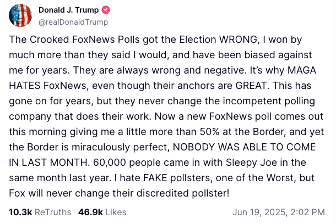The width and height of the screenshot is (336, 224).
Task: Click the red verified badge icon
Action: click(x=106, y=10)
